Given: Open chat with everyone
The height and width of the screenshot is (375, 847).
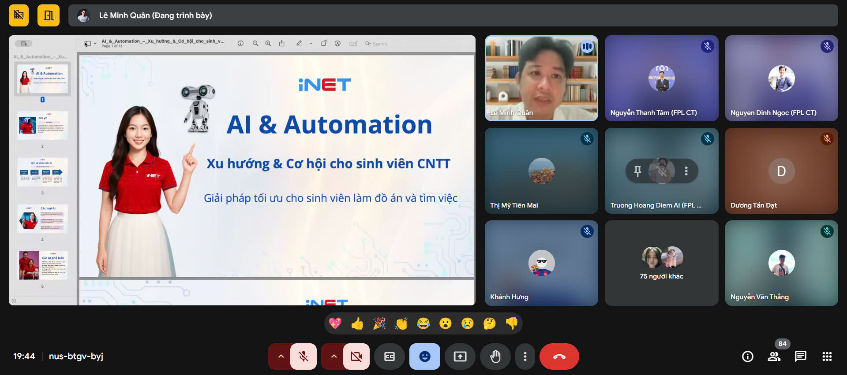Looking at the screenshot, I should [801, 356].
